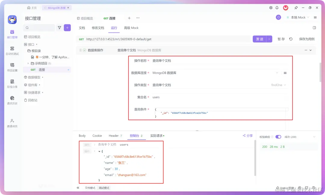
Task: Click the 操作名称 input field
Action: pos(219,61)
